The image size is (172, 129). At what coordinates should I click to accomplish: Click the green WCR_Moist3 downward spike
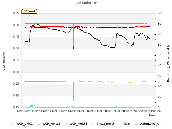tap(74, 35)
